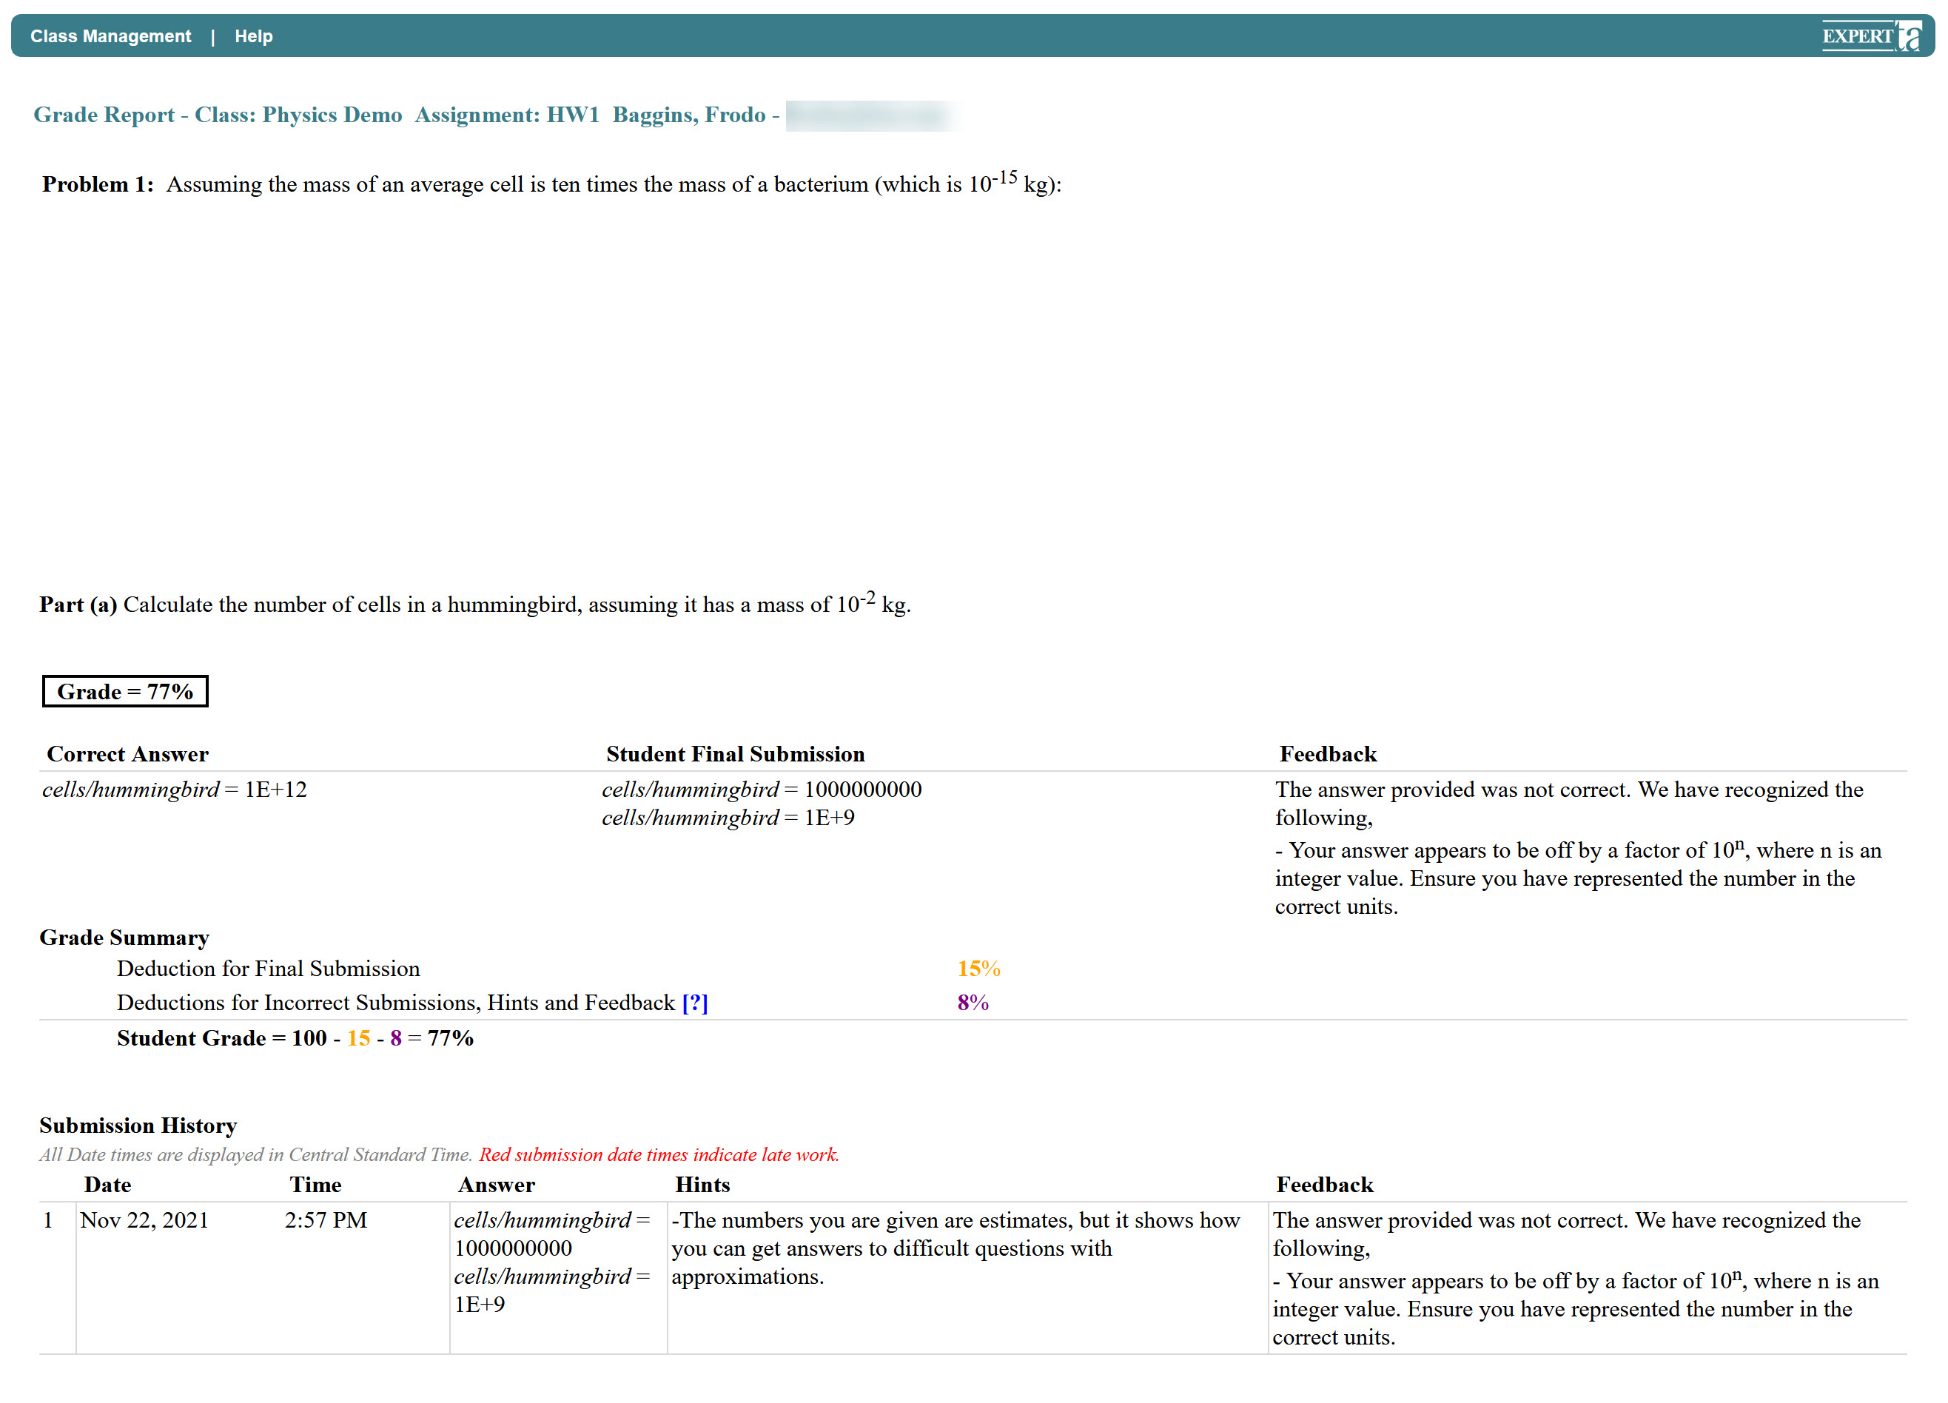Click the purple 8% deduction value
The width and height of the screenshot is (1948, 1403).
tap(973, 1002)
